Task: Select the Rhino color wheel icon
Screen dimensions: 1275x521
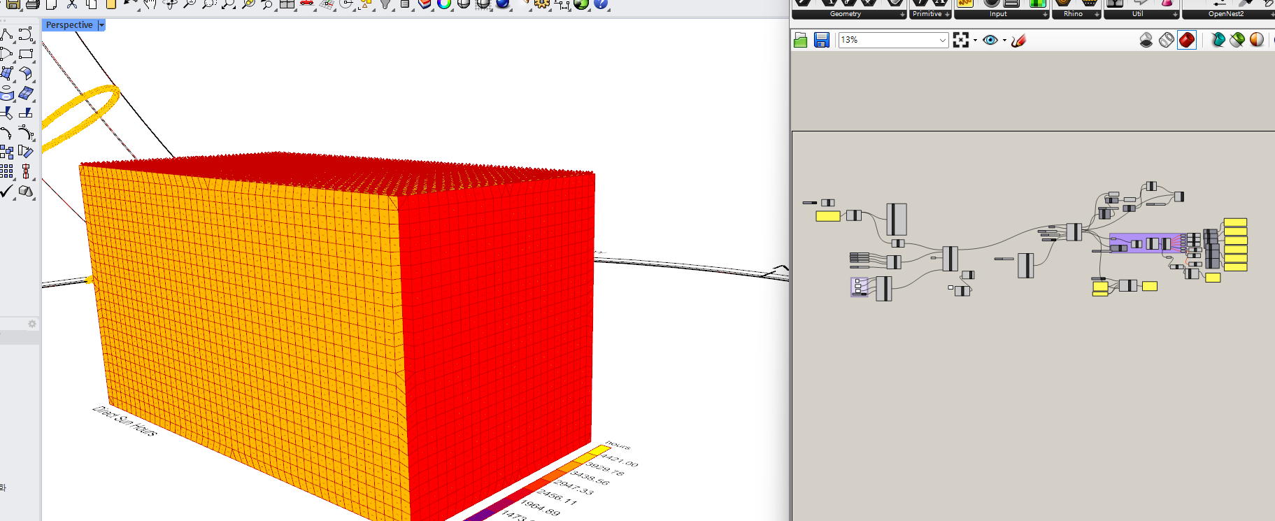Action: [444, 4]
